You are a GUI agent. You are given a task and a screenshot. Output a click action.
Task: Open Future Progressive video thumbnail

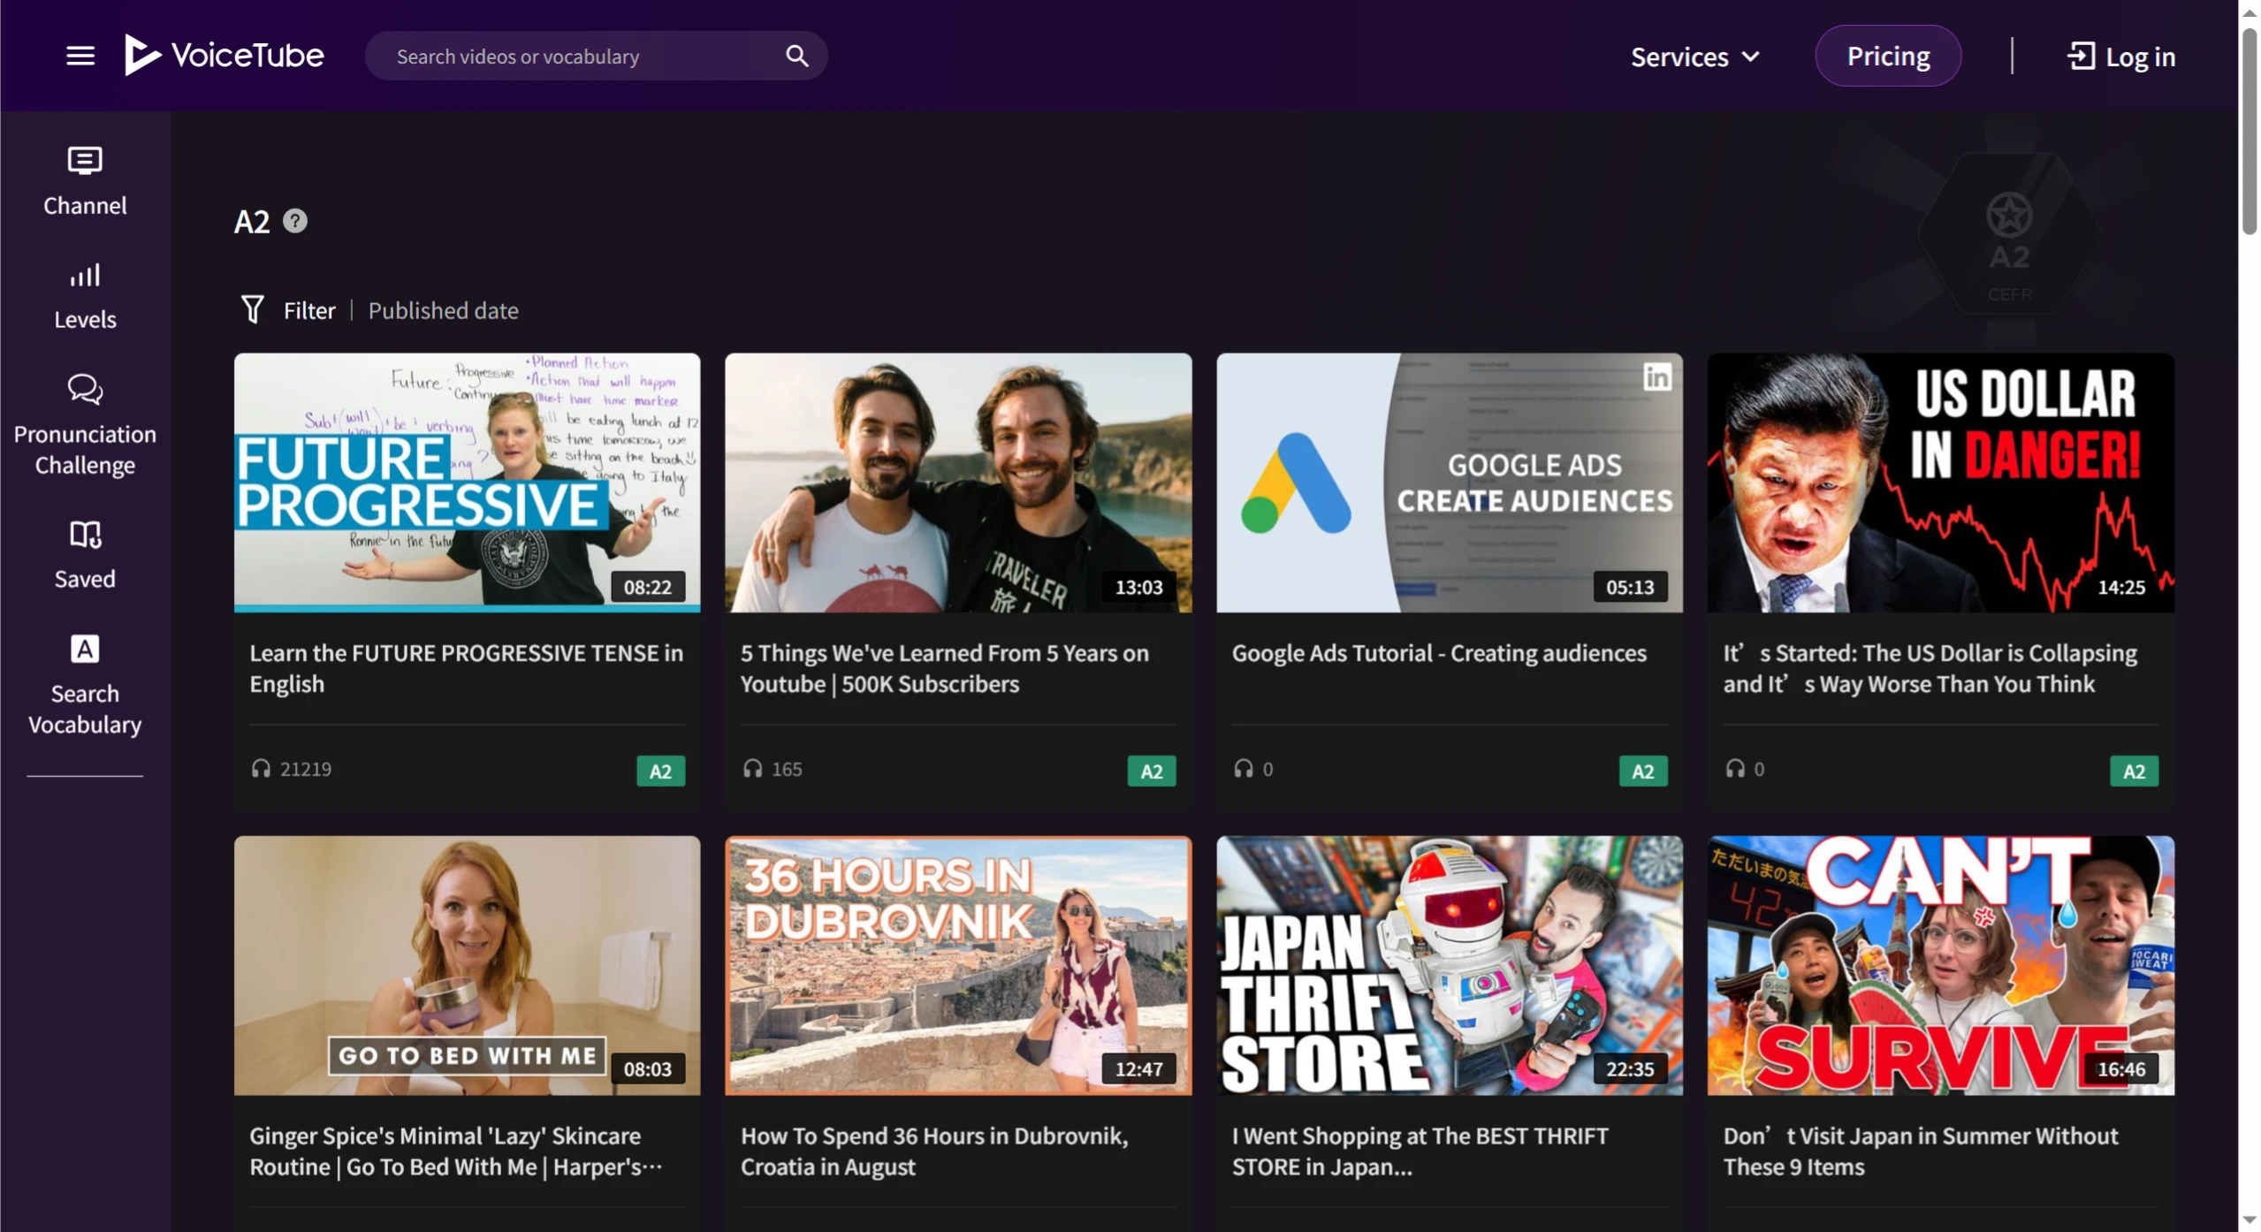[x=467, y=483]
